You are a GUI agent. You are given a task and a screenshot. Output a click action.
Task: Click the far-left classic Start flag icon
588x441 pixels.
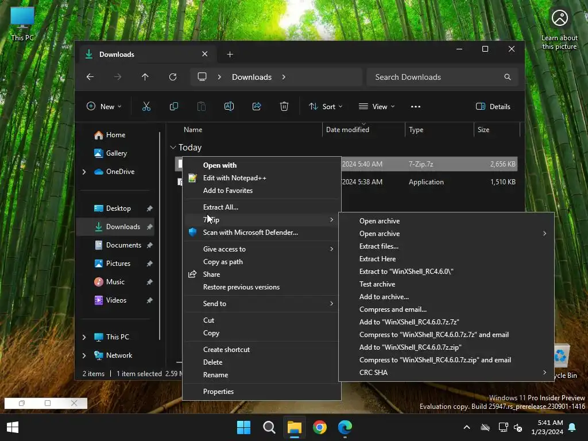(x=13, y=427)
